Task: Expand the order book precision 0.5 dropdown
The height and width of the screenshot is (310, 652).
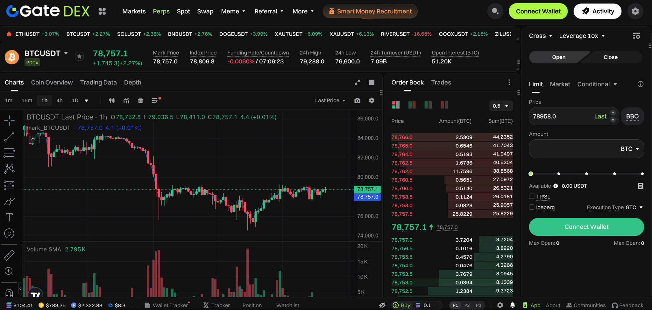Action: (500, 106)
